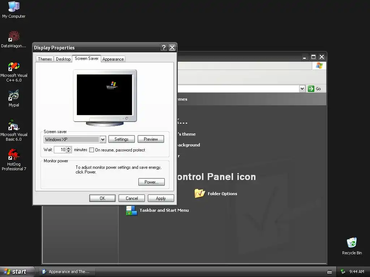
Task: Click the Go label in address bar
Action: coord(318,89)
